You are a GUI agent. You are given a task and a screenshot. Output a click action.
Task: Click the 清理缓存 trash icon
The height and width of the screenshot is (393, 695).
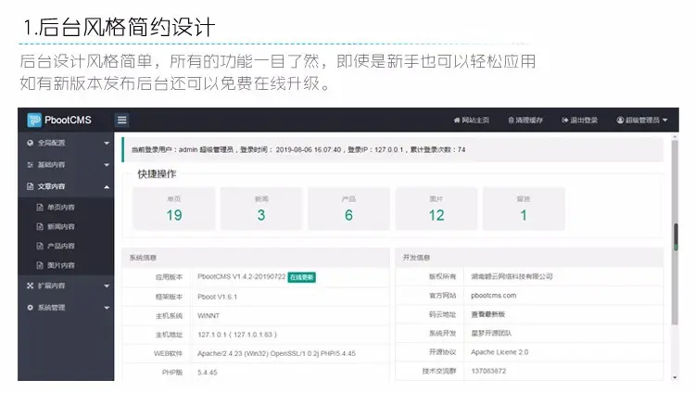coord(510,121)
